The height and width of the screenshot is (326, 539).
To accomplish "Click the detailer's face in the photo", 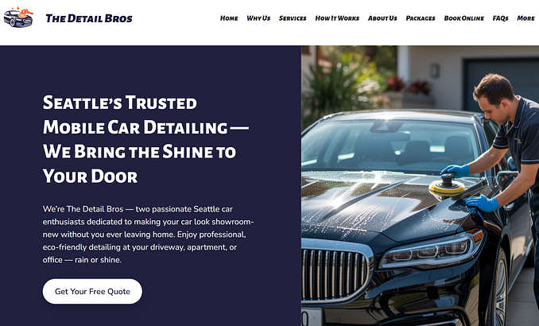I will (493, 106).
